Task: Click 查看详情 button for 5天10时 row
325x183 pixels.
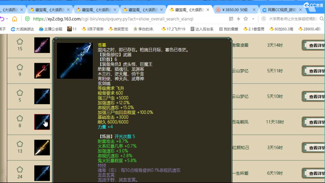Action: click(314, 97)
